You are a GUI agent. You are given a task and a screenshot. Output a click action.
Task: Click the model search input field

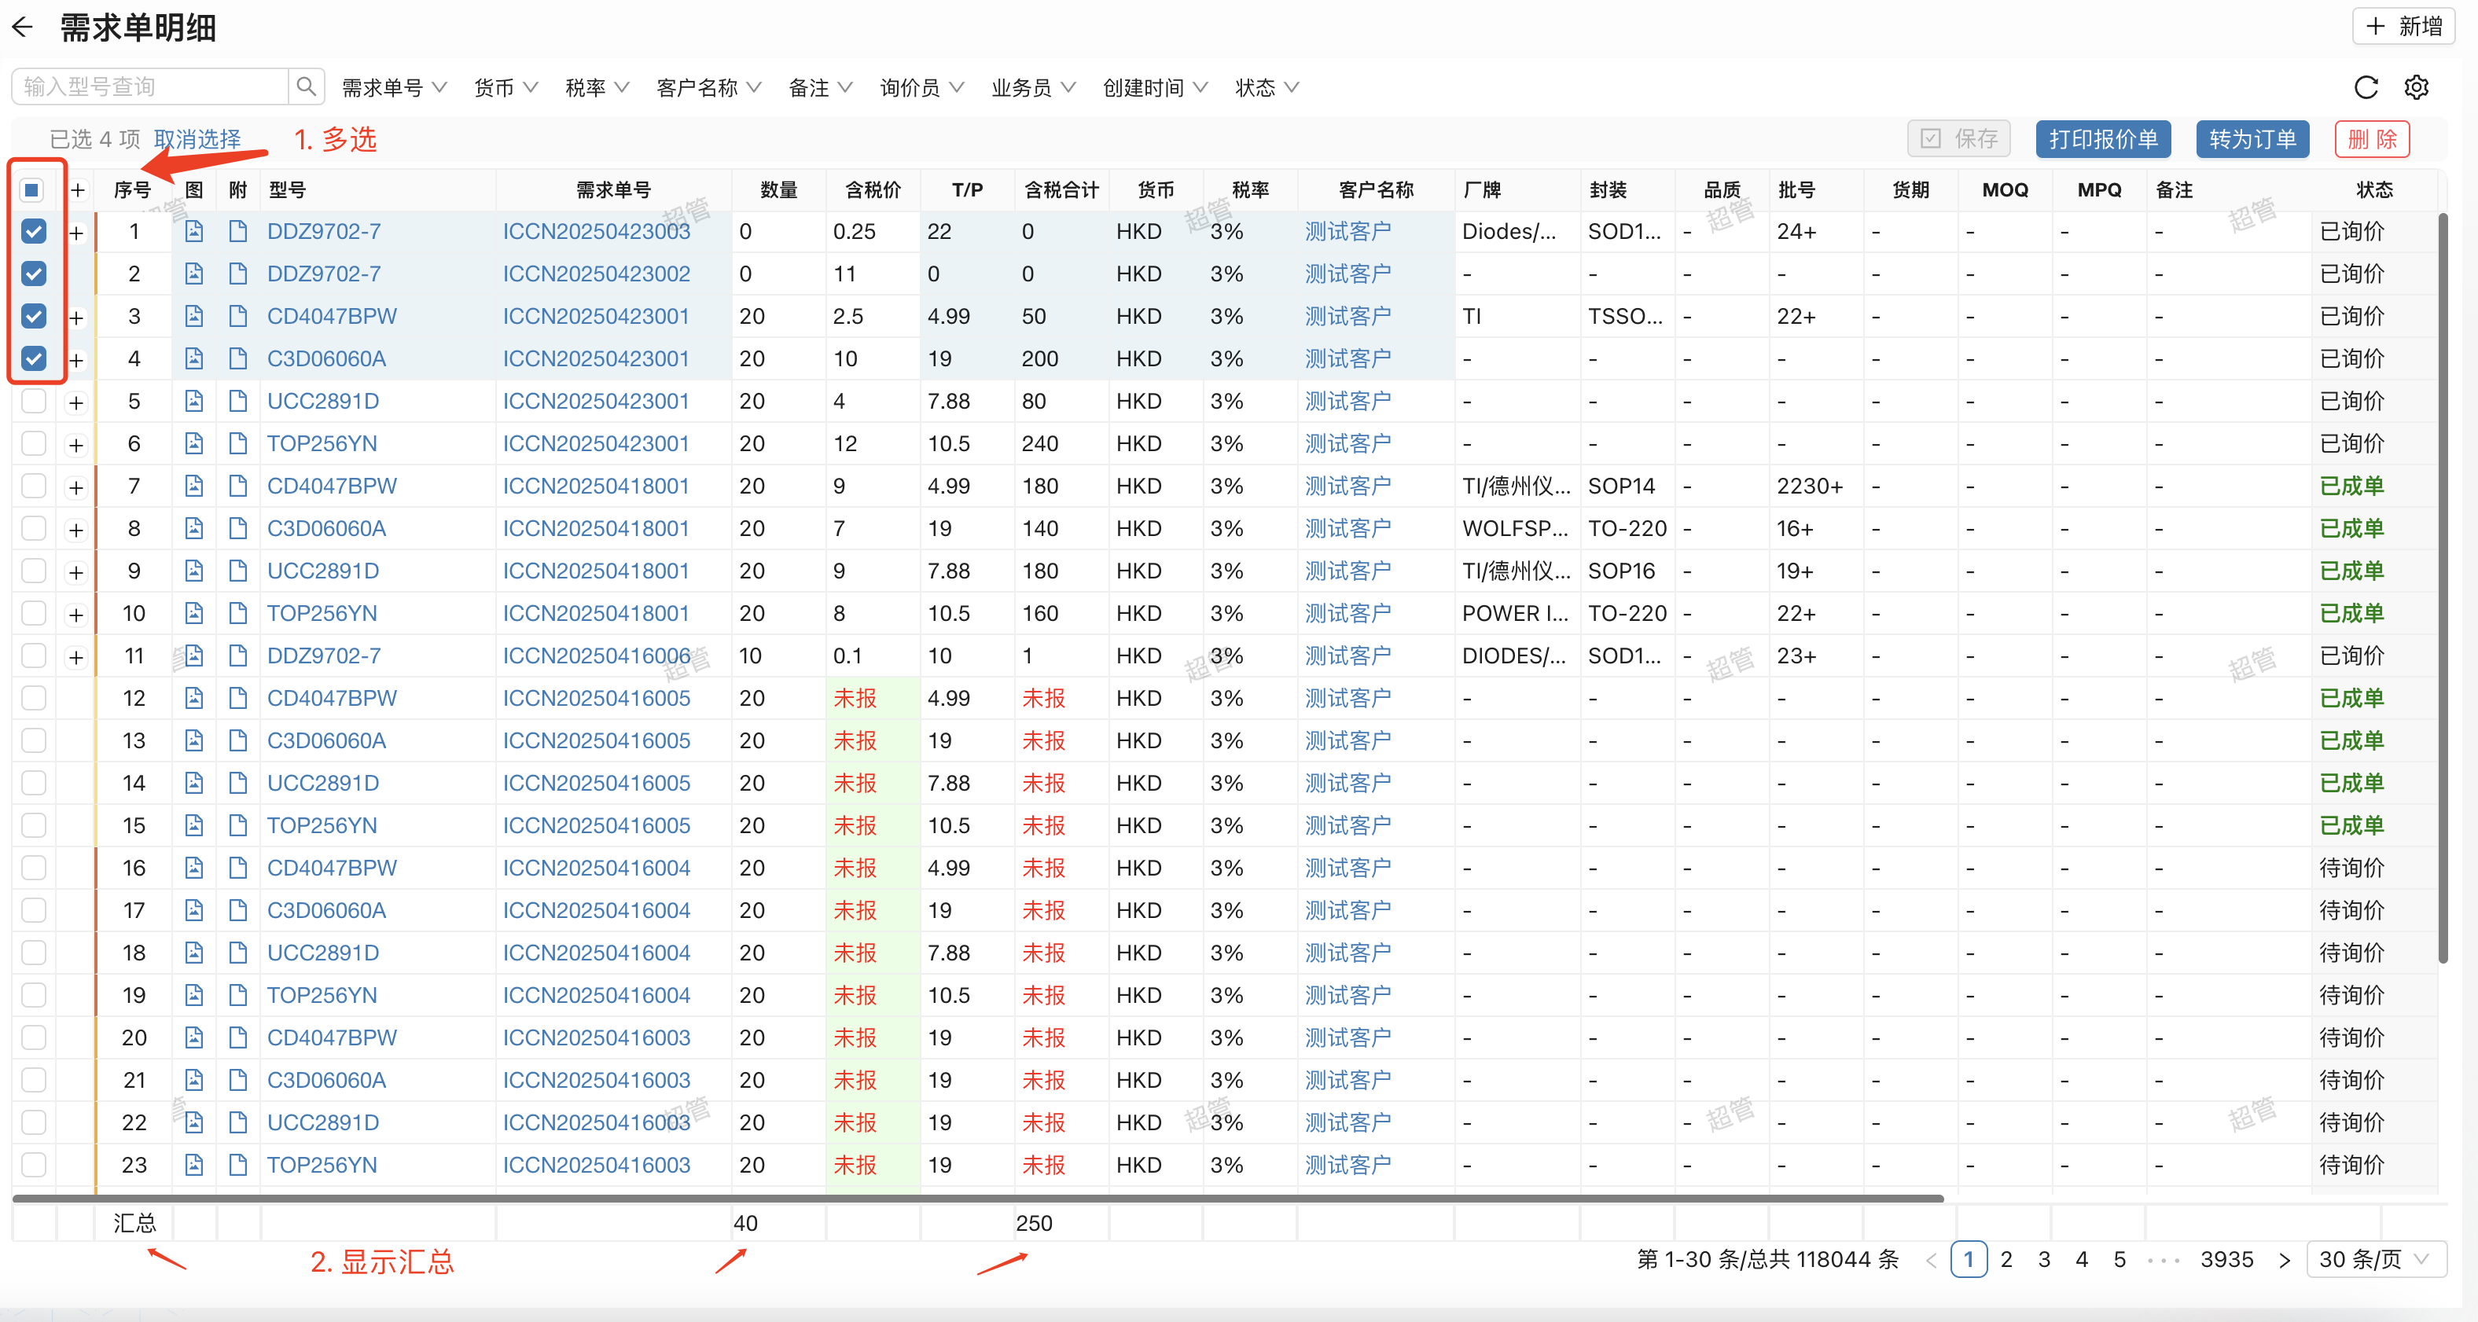click(150, 86)
